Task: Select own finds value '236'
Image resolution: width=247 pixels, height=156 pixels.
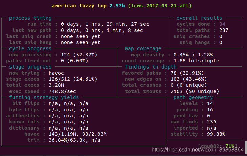Action: (x=211, y=122)
